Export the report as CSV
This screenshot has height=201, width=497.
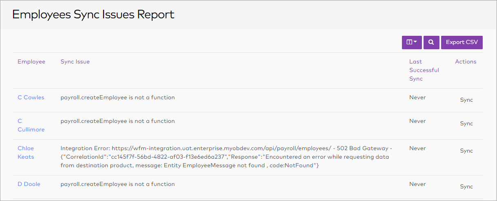point(461,42)
